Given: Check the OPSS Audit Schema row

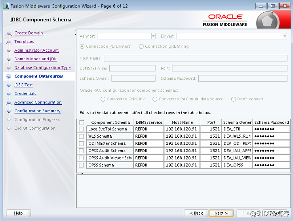Looking at the screenshot, I should (x=81, y=151).
